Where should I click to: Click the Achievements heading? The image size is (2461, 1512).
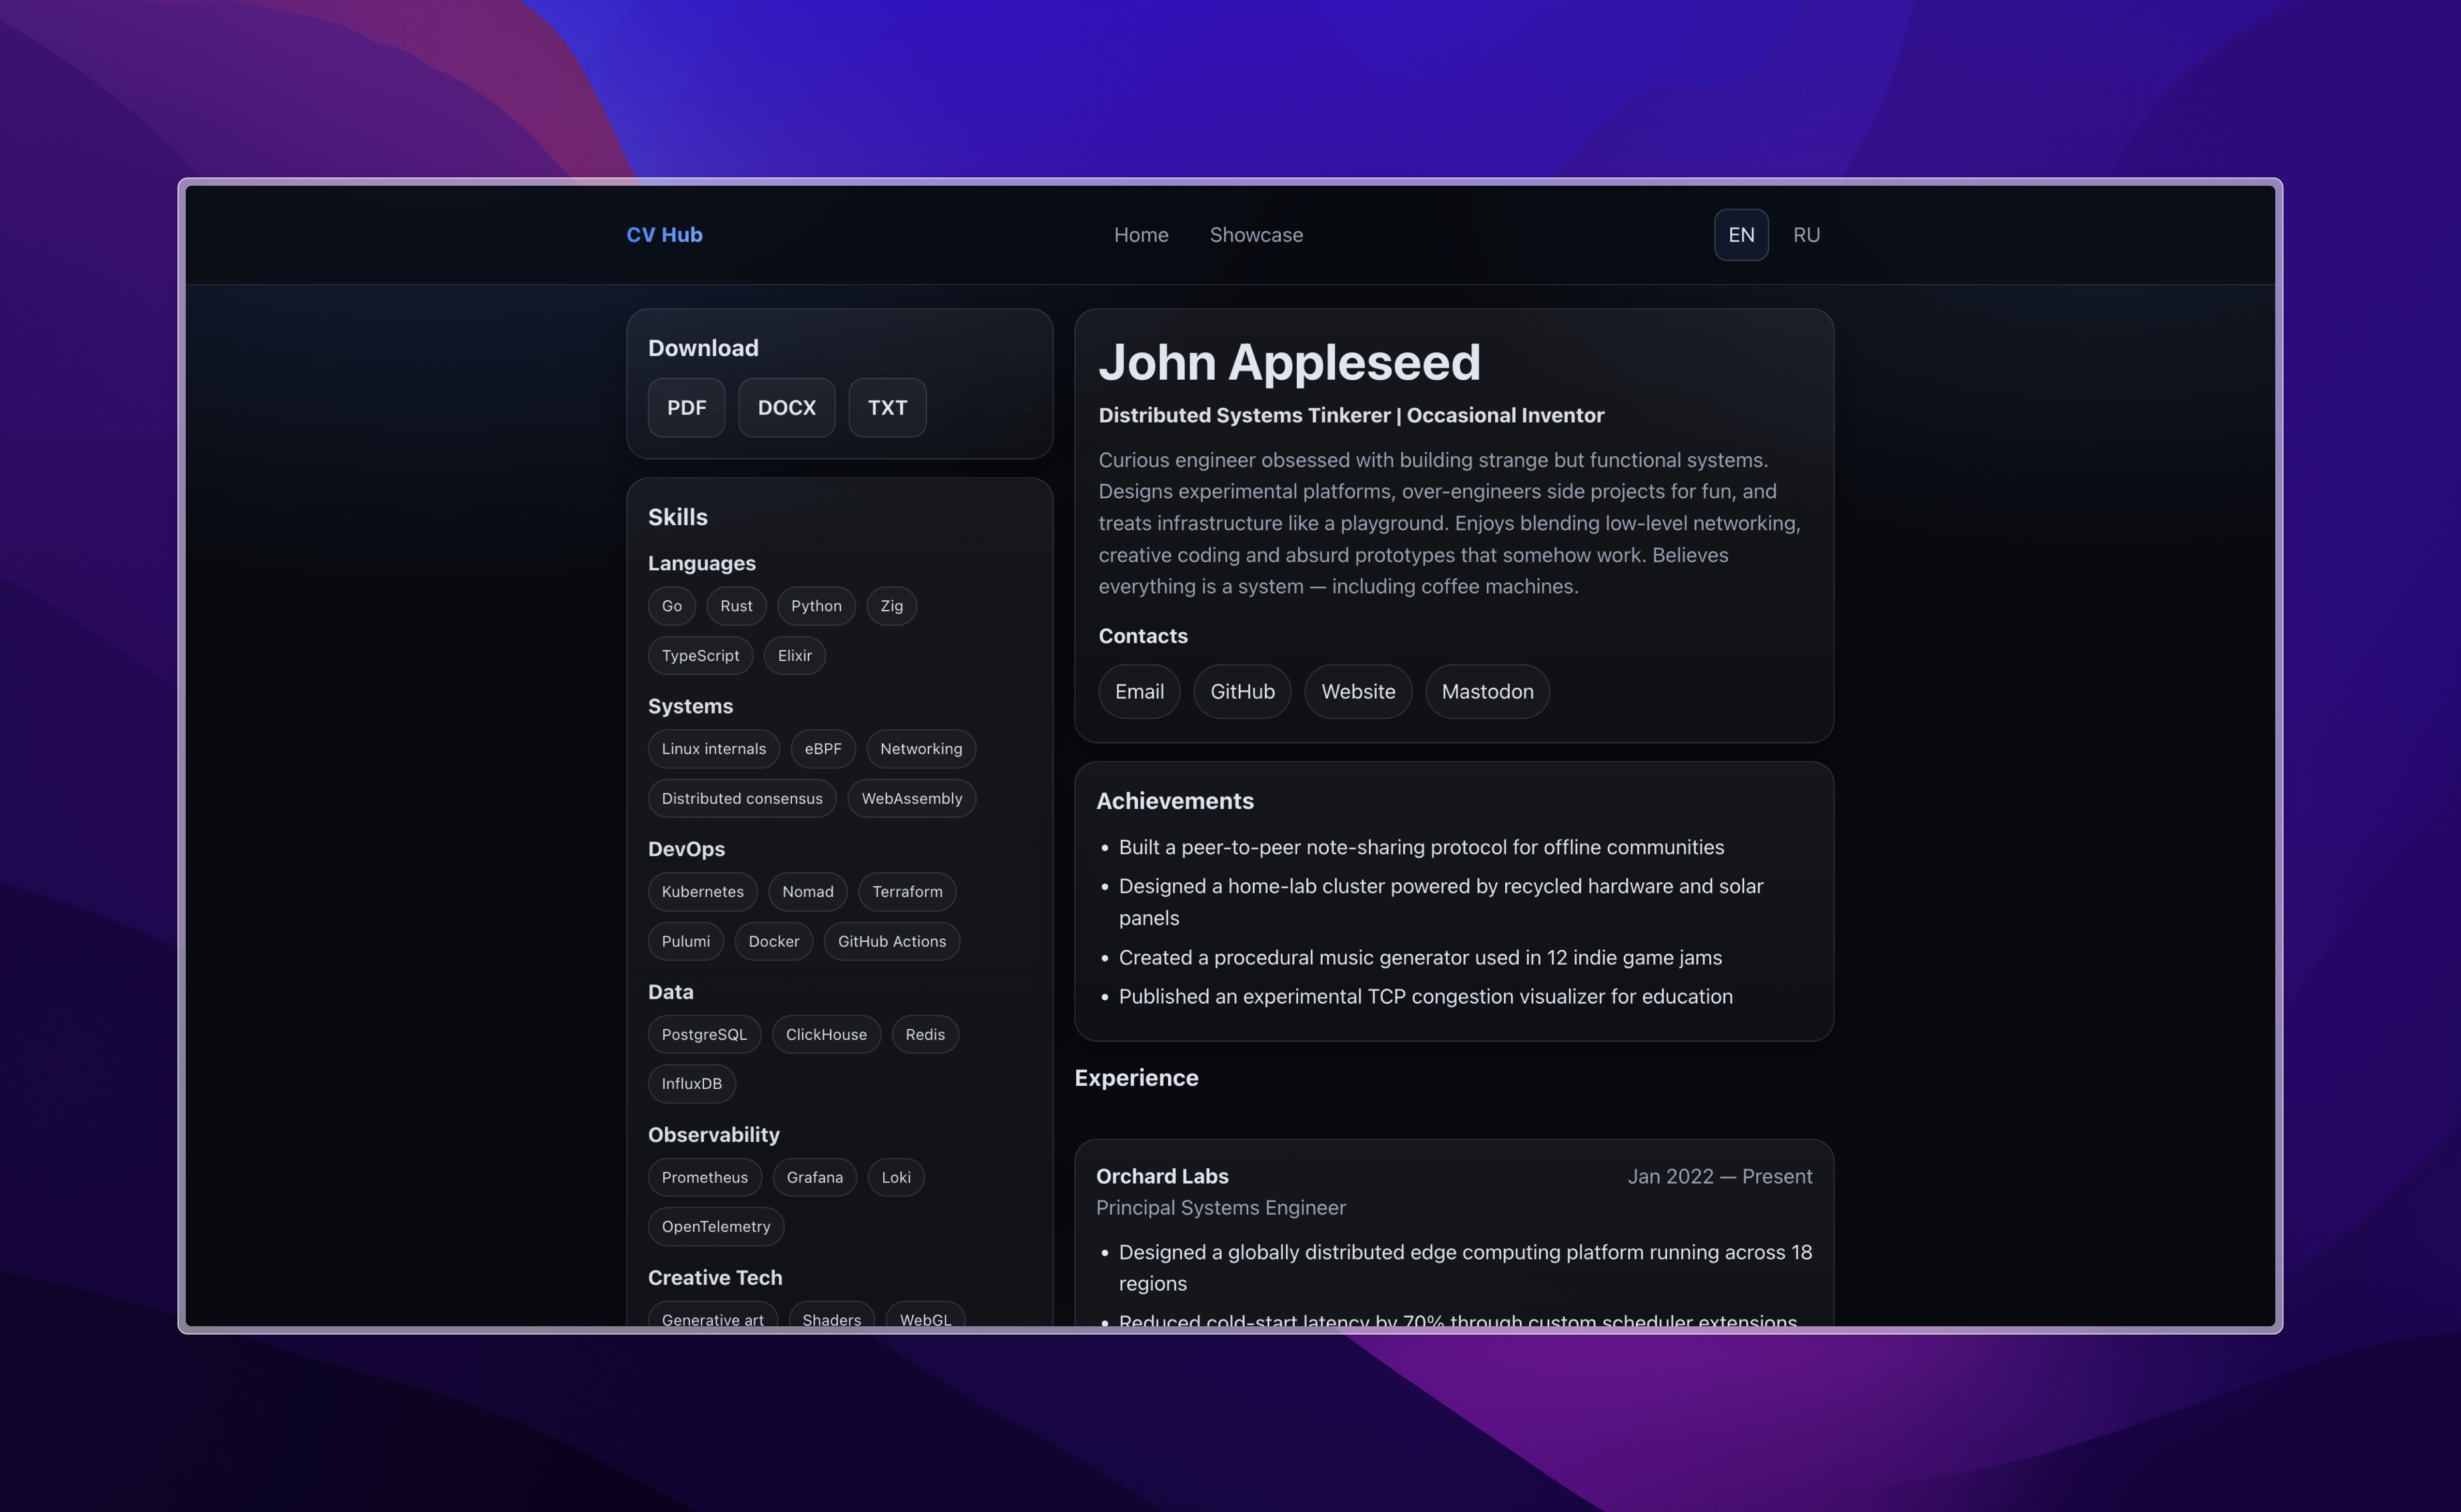click(x=1174, y=802)
